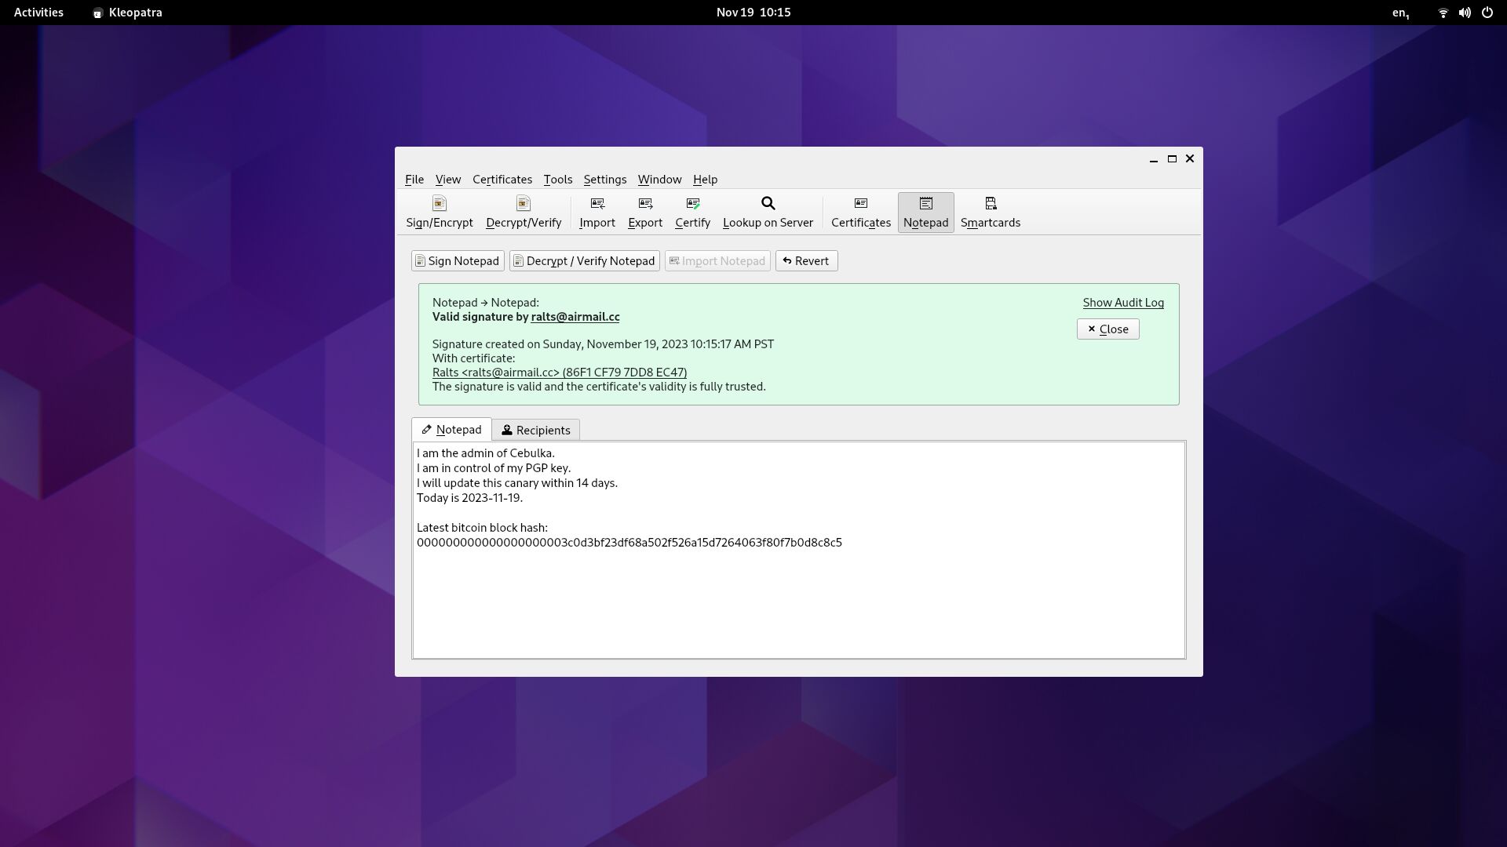
Task: Click the Lookup on Server toolbar icon
Action: click(x=767, y=210)
